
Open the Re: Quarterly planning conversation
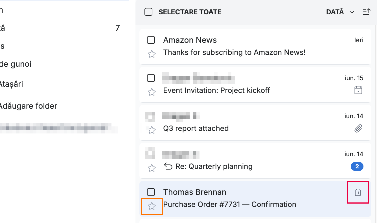click(x=255, y=161)
